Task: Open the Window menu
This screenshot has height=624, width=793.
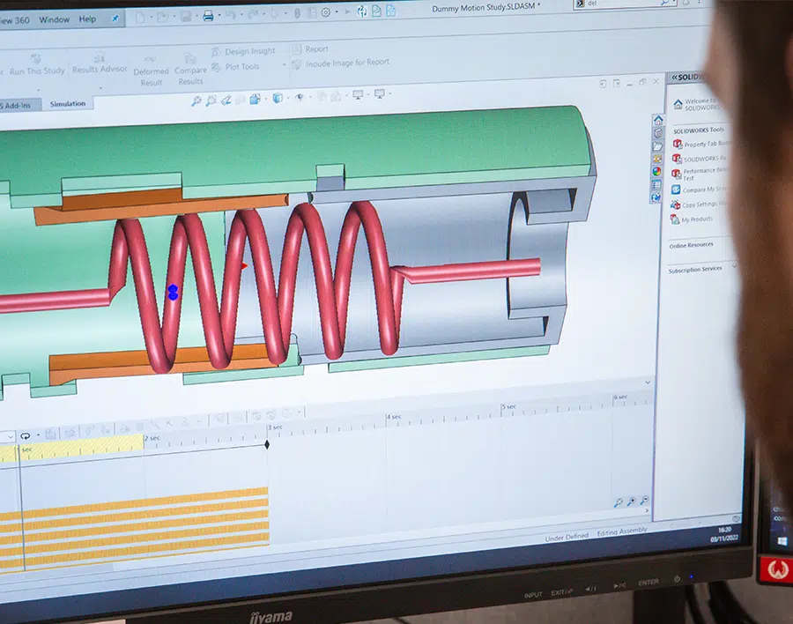Action: coord(55,19)
